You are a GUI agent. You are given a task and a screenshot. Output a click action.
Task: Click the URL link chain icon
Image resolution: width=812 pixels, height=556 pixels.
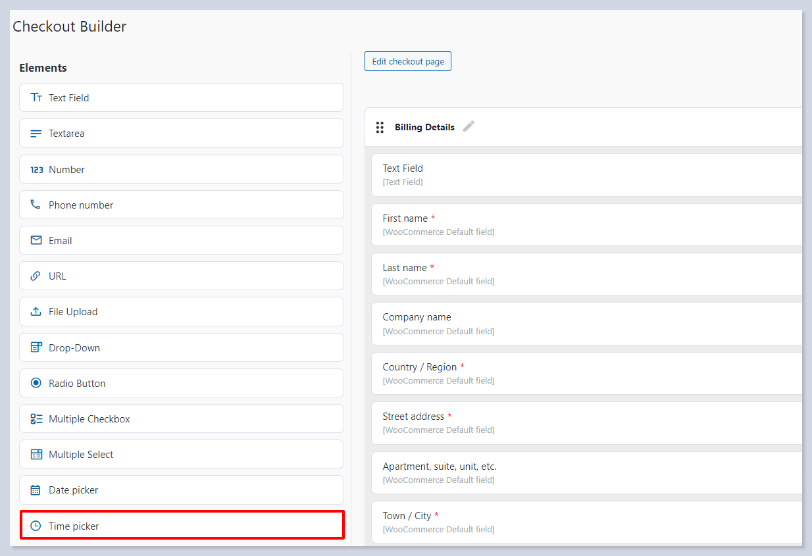click(x=36, y=276)
